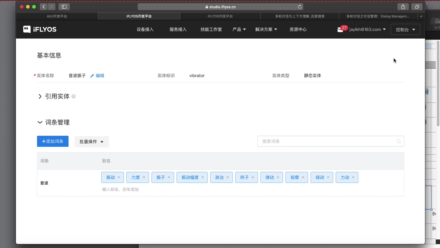440x248 pixels.
Task: Click the help icon beside 引用实体
Action: point(73,96)
